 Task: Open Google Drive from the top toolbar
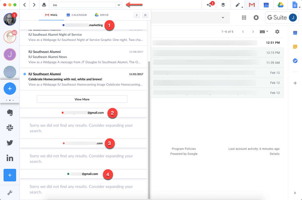click(280, 5)
